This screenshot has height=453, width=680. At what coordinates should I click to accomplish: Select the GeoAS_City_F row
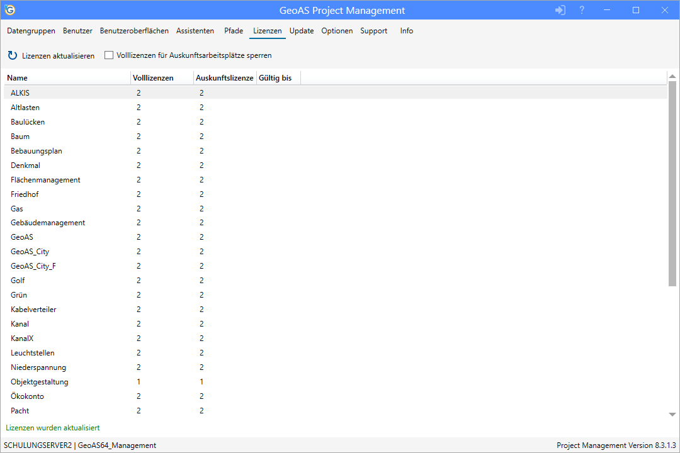tap(336, 266)
